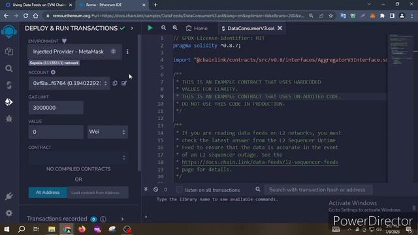The image size is (418, 235).
Task: Open the Plugin Manager plug icon
Action: coord(9,196)
